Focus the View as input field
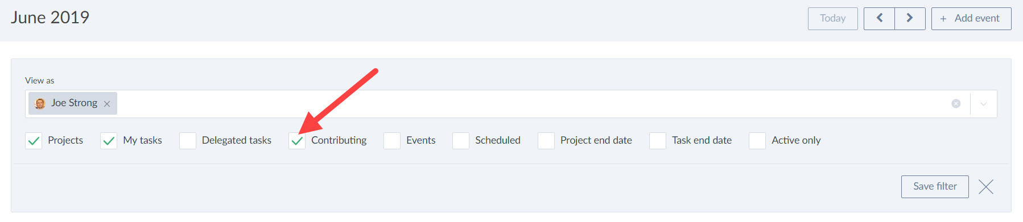Screen dimensions: 1023x222 tap(529, 104)
